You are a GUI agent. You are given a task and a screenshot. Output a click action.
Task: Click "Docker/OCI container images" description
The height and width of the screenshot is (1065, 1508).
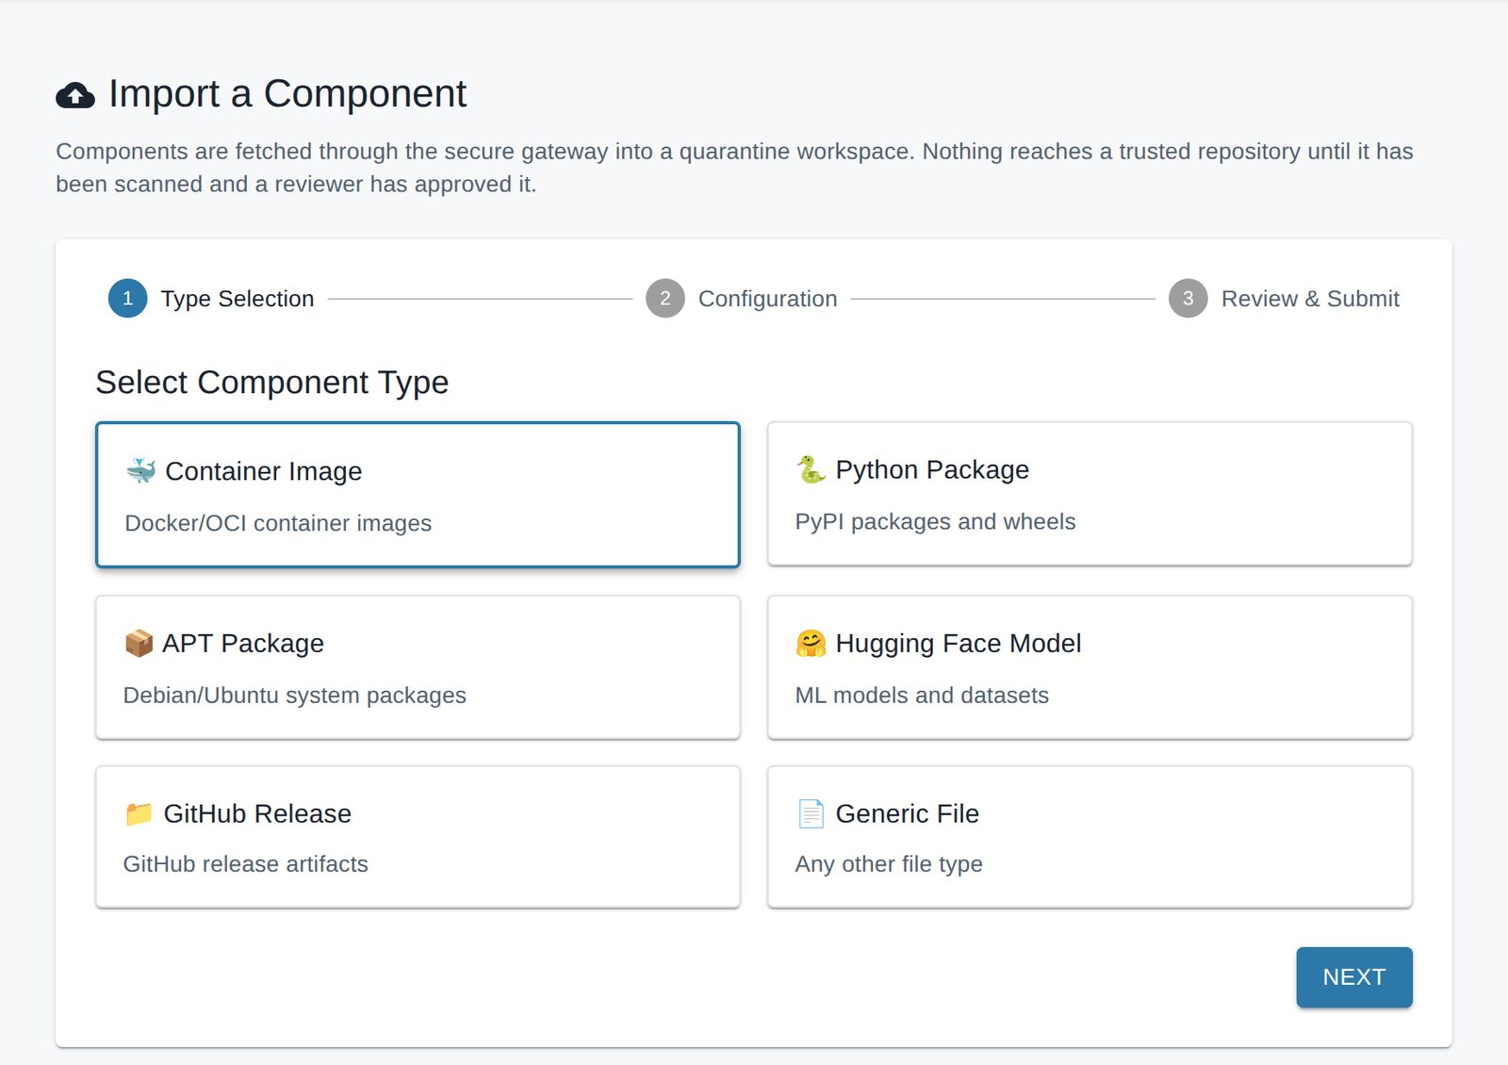(x=278, y=523)
